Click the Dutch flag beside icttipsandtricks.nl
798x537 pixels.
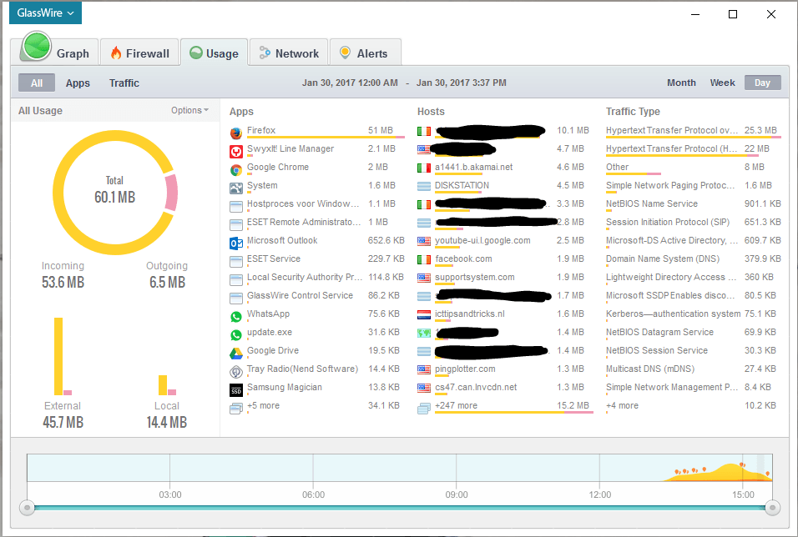click(424, 314)
